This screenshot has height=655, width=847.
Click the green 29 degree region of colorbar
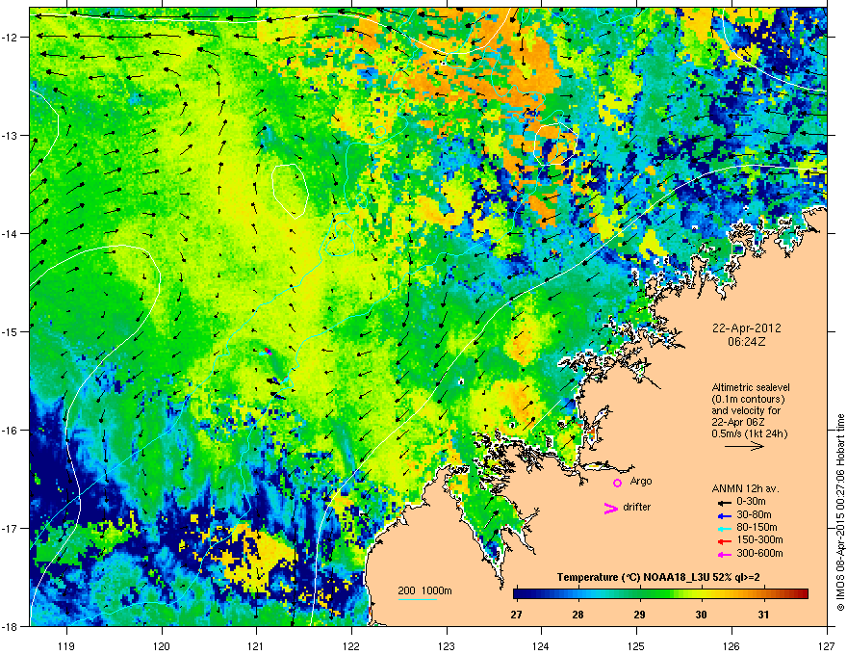(639, 594)
